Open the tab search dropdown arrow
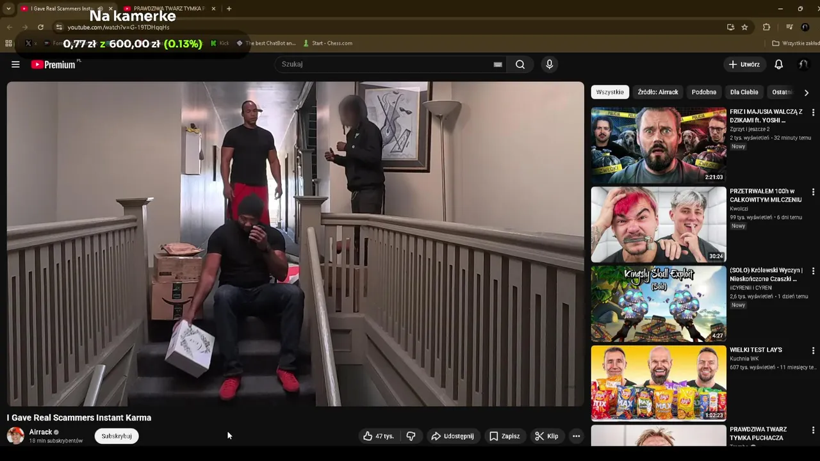820x461 pixels. tap(8, 8)
